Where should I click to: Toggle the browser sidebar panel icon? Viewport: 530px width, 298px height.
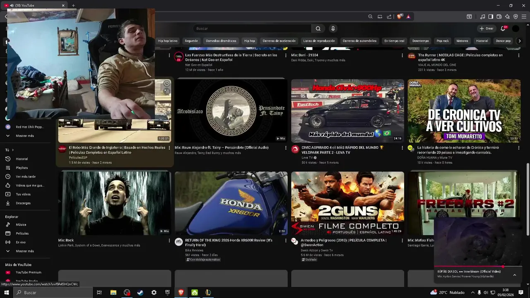[491, 17]
